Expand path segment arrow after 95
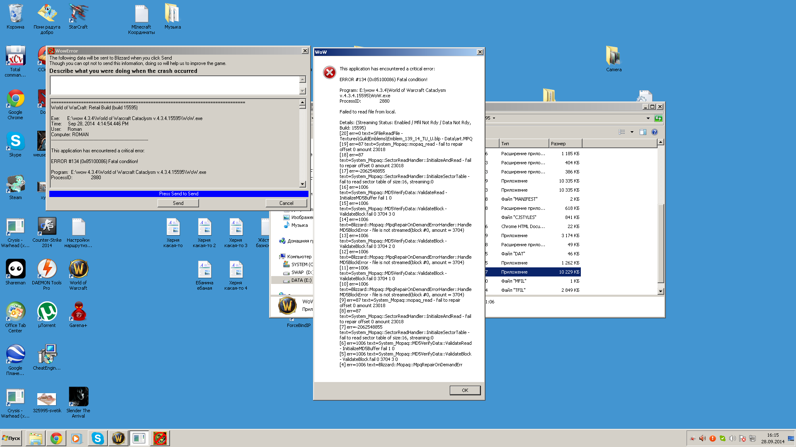This screenshot has width=796, height=447. (494, 118)
